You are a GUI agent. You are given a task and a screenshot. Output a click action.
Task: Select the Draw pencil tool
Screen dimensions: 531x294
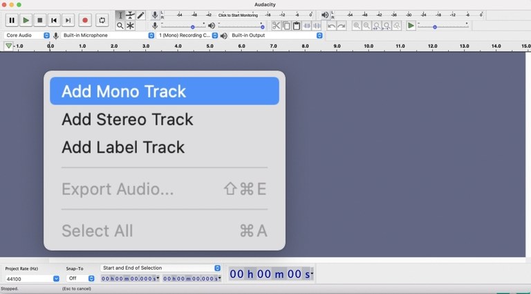(x=140, y=15)
